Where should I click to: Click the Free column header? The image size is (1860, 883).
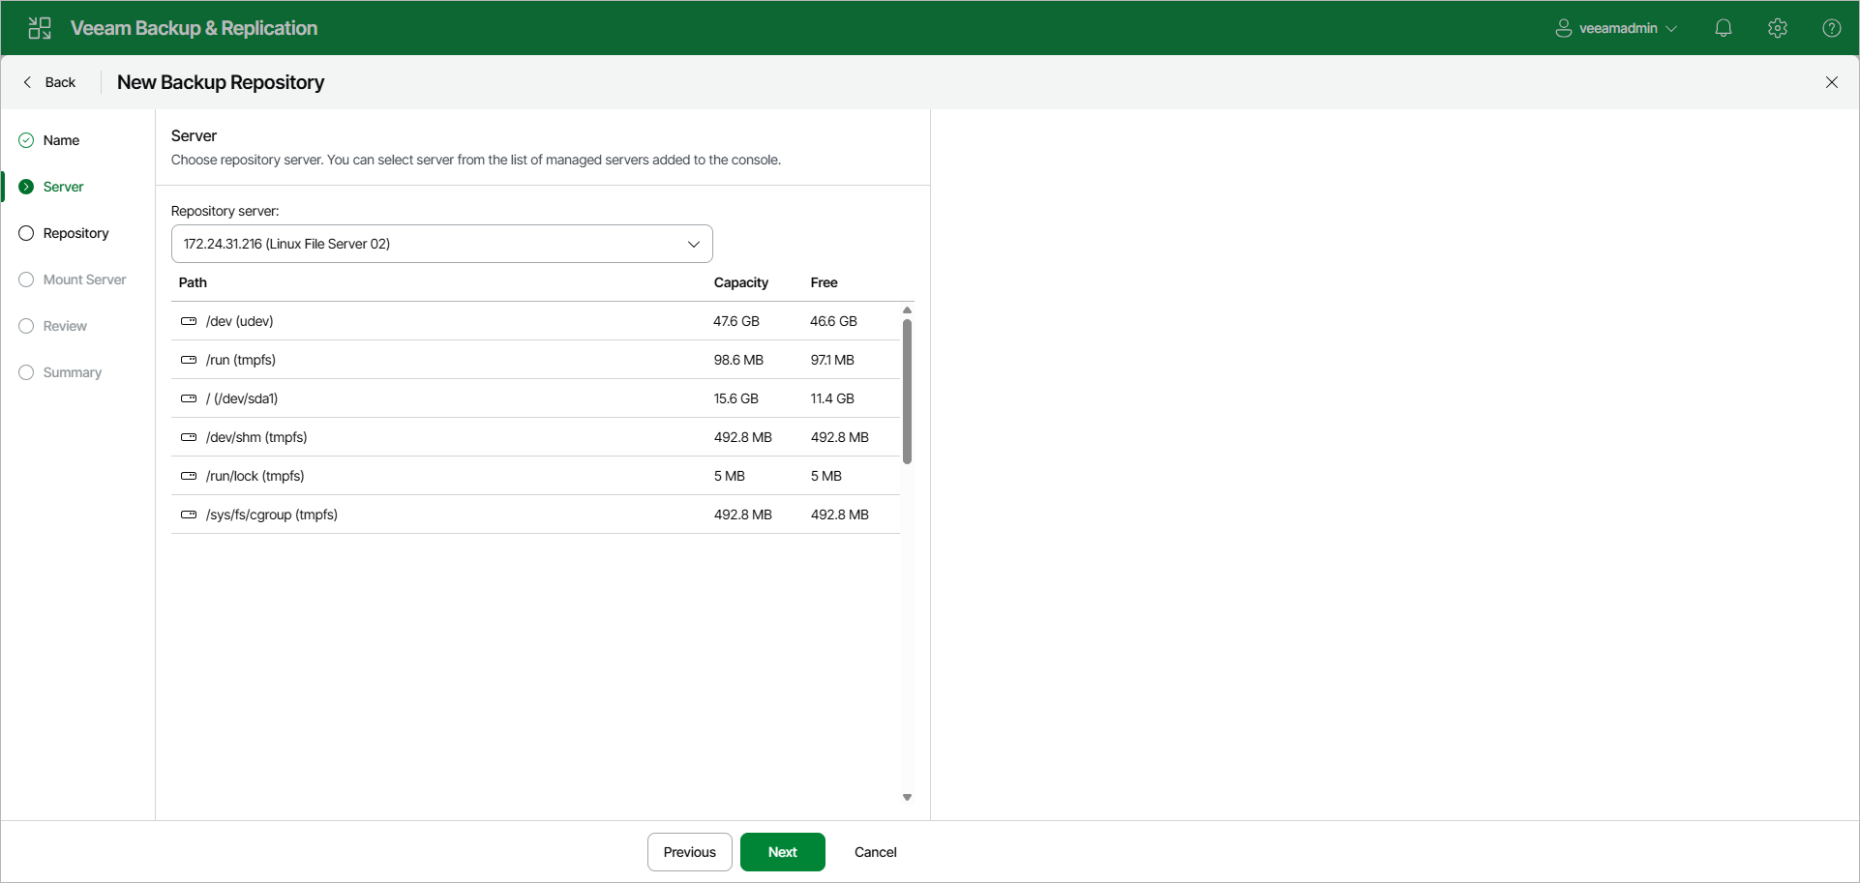tap(825, 282)
